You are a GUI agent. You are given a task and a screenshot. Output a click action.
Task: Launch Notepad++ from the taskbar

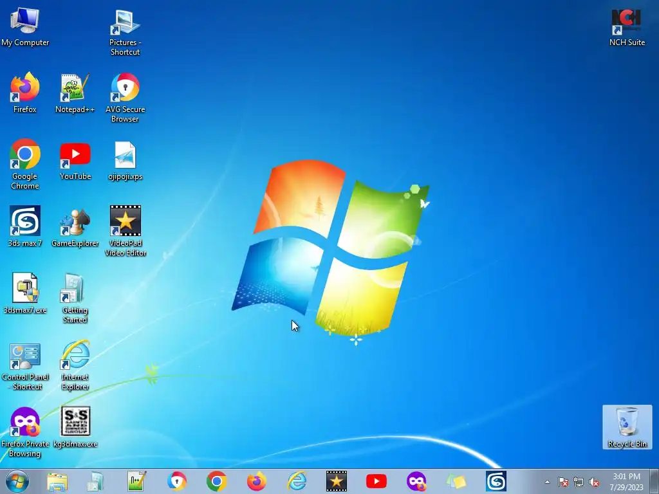tap(136, 481)
